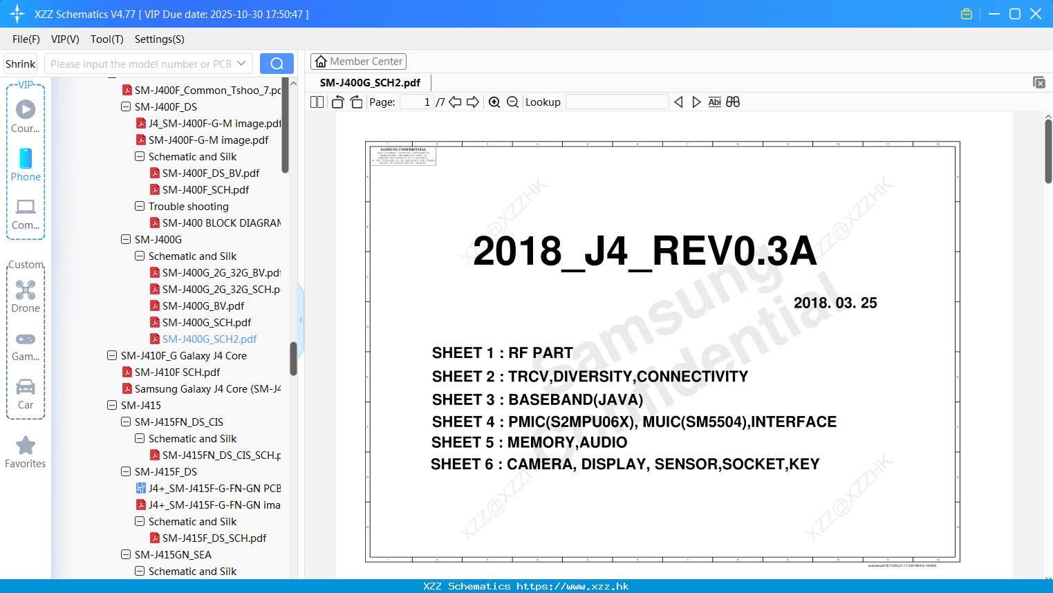Collapse the SM-J415 node
This screenshot has width=1053, height=593.
tap(112, 405)
